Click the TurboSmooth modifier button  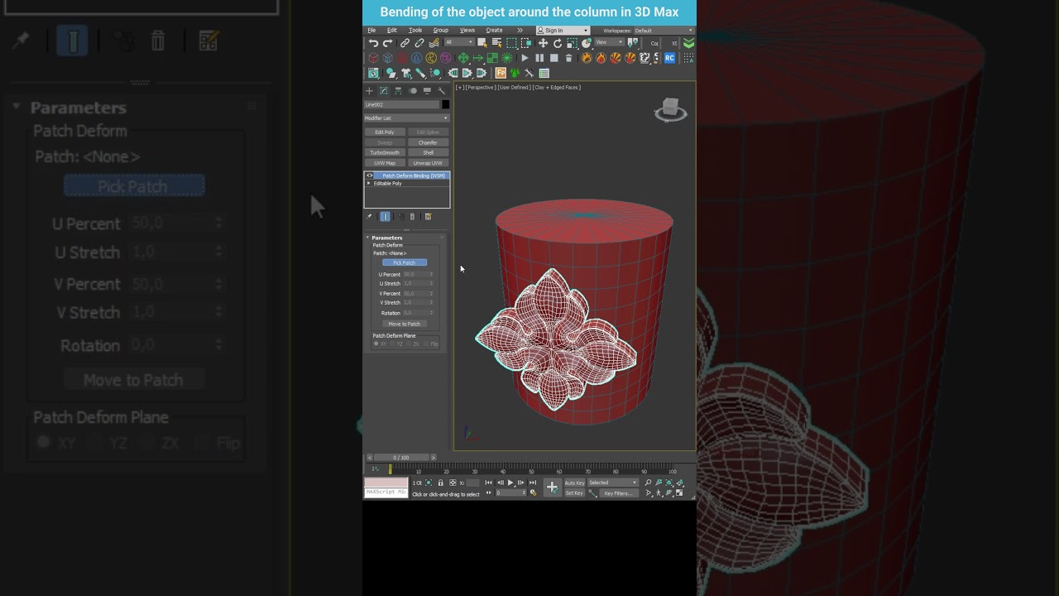click(x=385, y=152)
